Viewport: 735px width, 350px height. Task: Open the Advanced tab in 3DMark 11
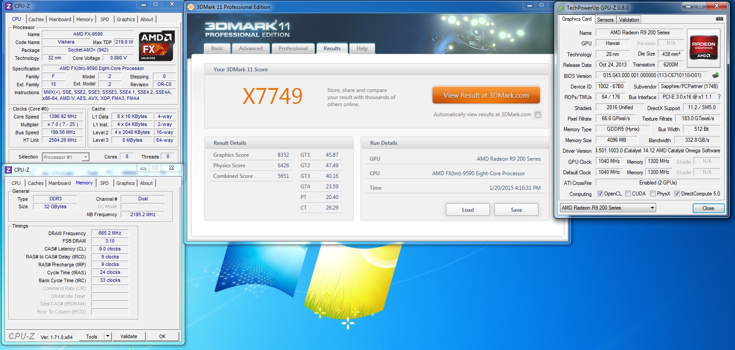point(251,48)
